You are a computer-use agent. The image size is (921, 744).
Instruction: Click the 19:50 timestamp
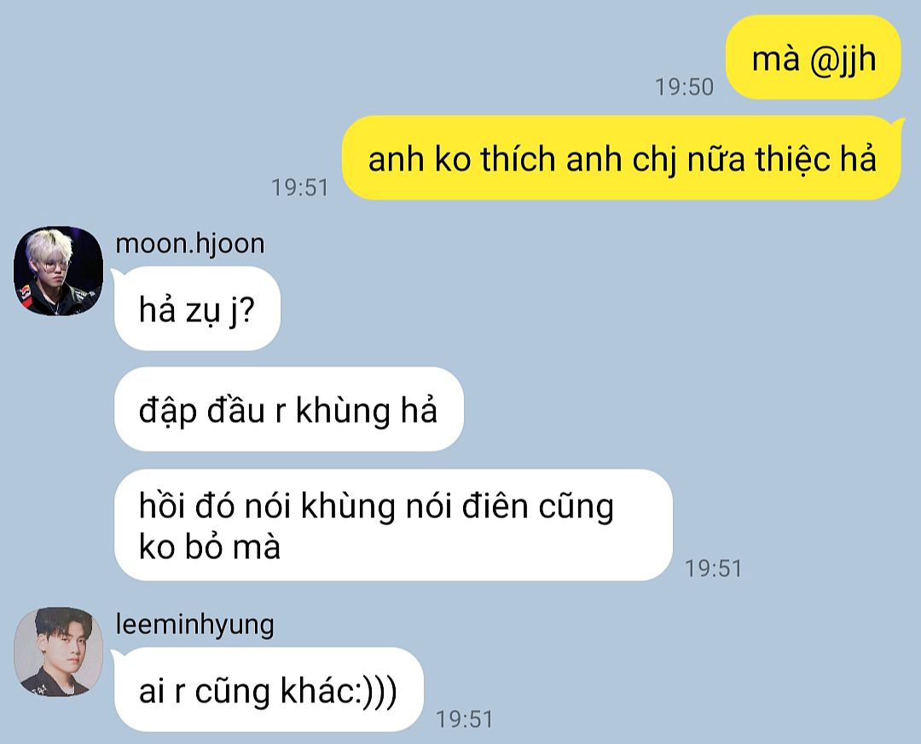pos(684,87)
